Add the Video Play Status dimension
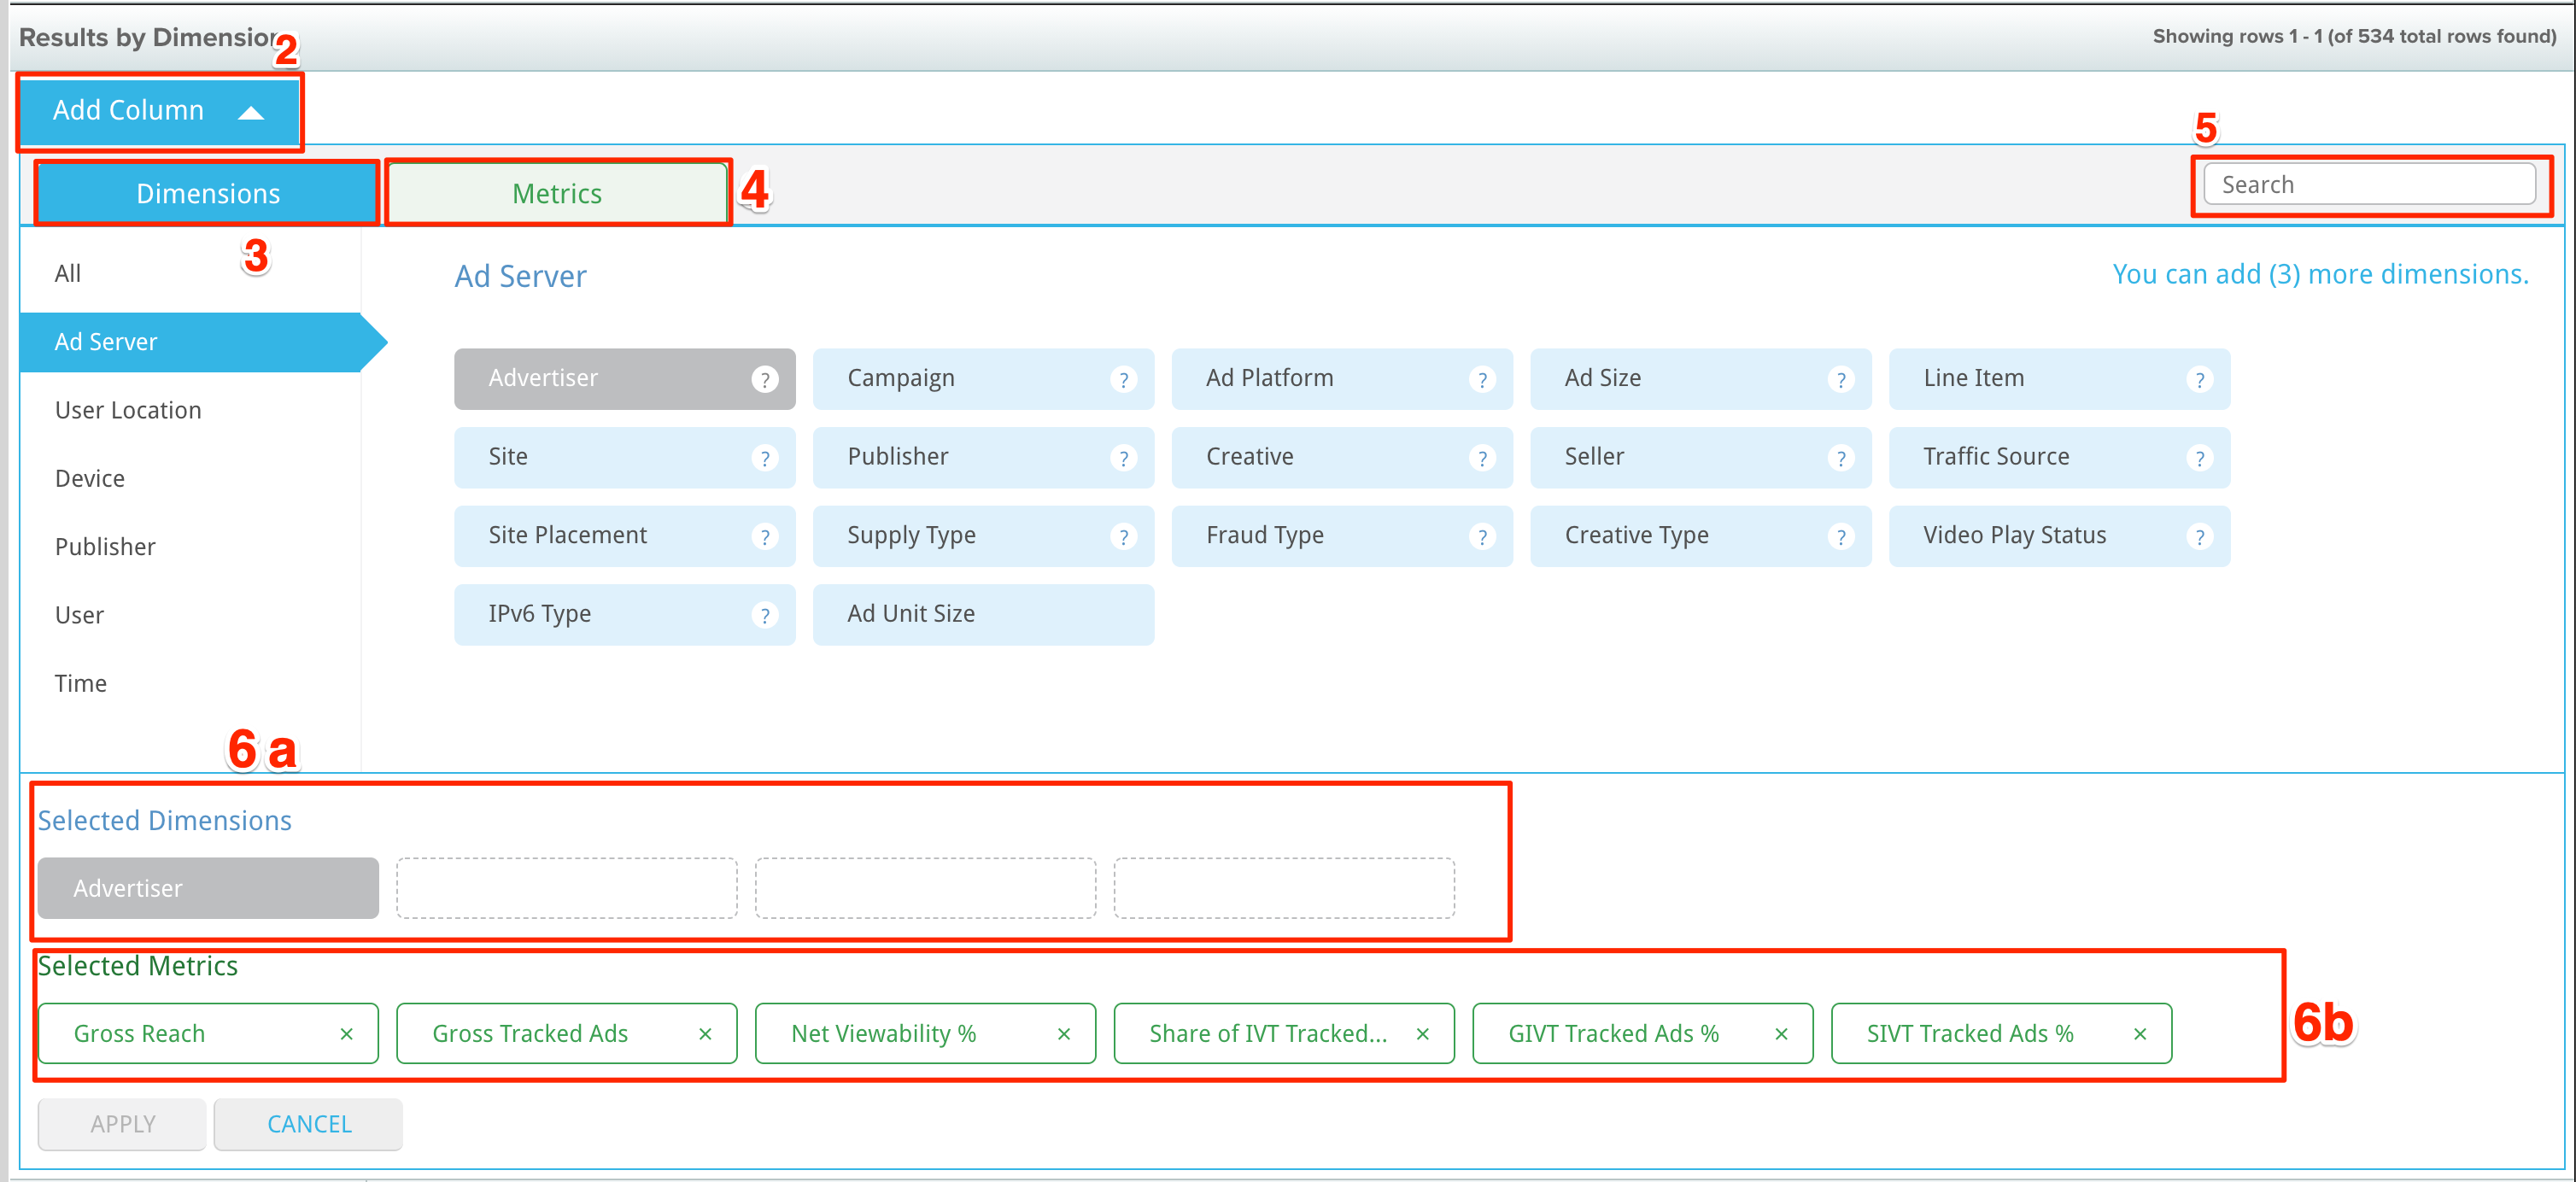The image size is (2576, 1182). [2059, 536]
